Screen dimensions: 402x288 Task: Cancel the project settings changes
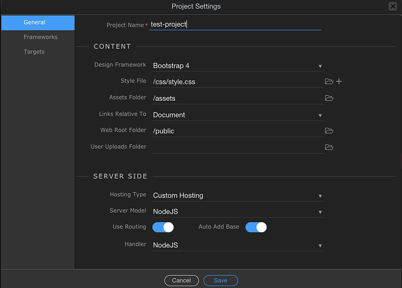click(x=182, y=280)
